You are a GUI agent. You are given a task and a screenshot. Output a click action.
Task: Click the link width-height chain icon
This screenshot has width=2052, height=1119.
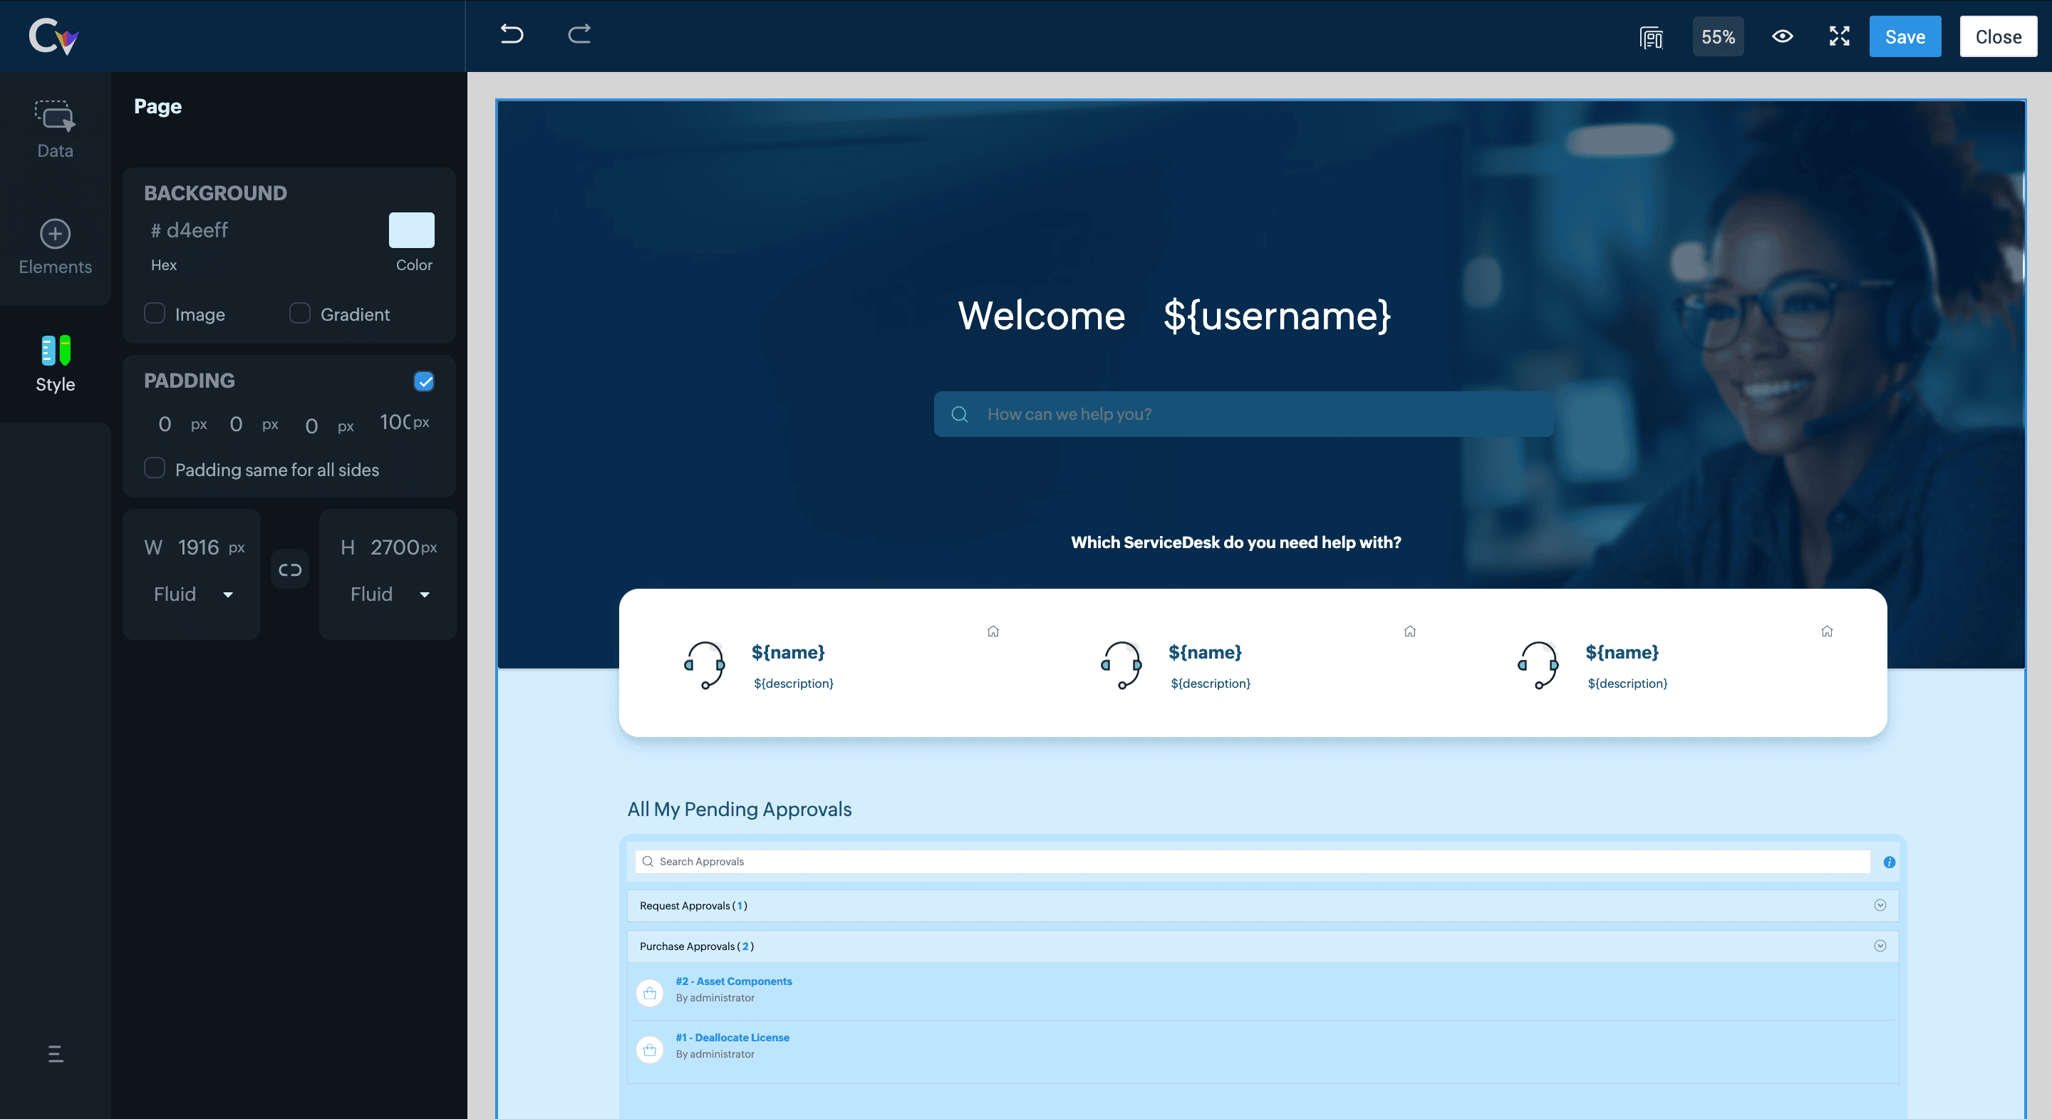[x=290, y=569]
